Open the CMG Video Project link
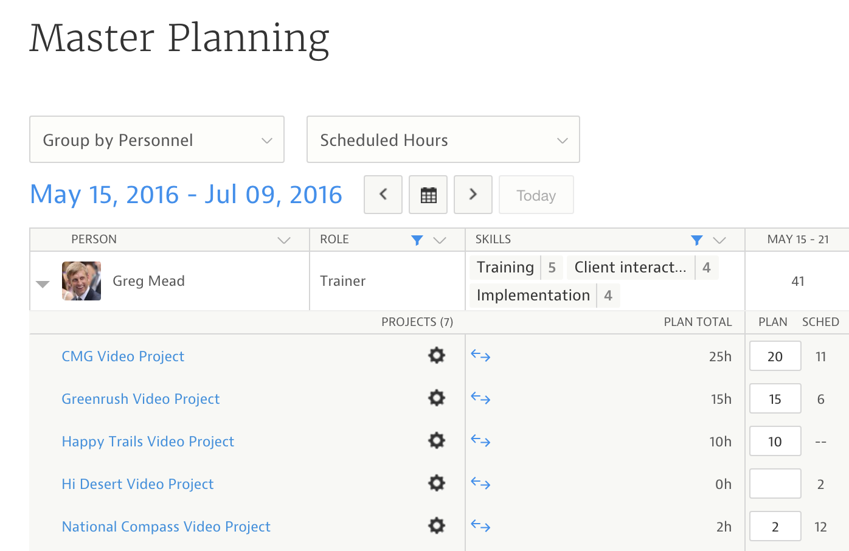 [x=123, y=356]
